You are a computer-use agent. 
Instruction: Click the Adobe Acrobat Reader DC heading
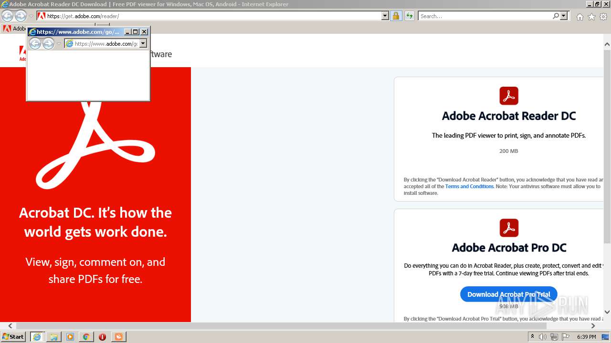[509, 116]
